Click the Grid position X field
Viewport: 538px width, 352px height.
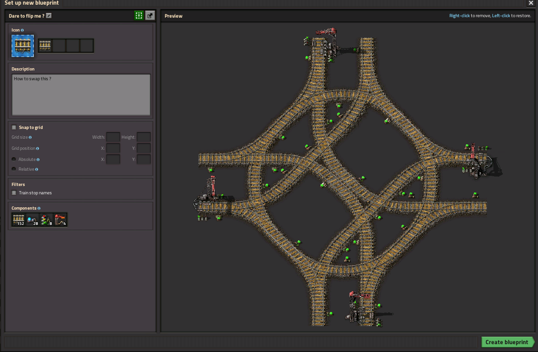coord(113,148)
